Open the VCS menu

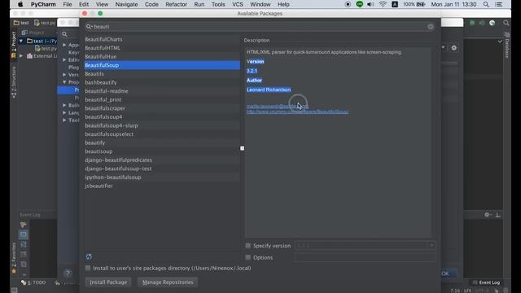point(238,4)
